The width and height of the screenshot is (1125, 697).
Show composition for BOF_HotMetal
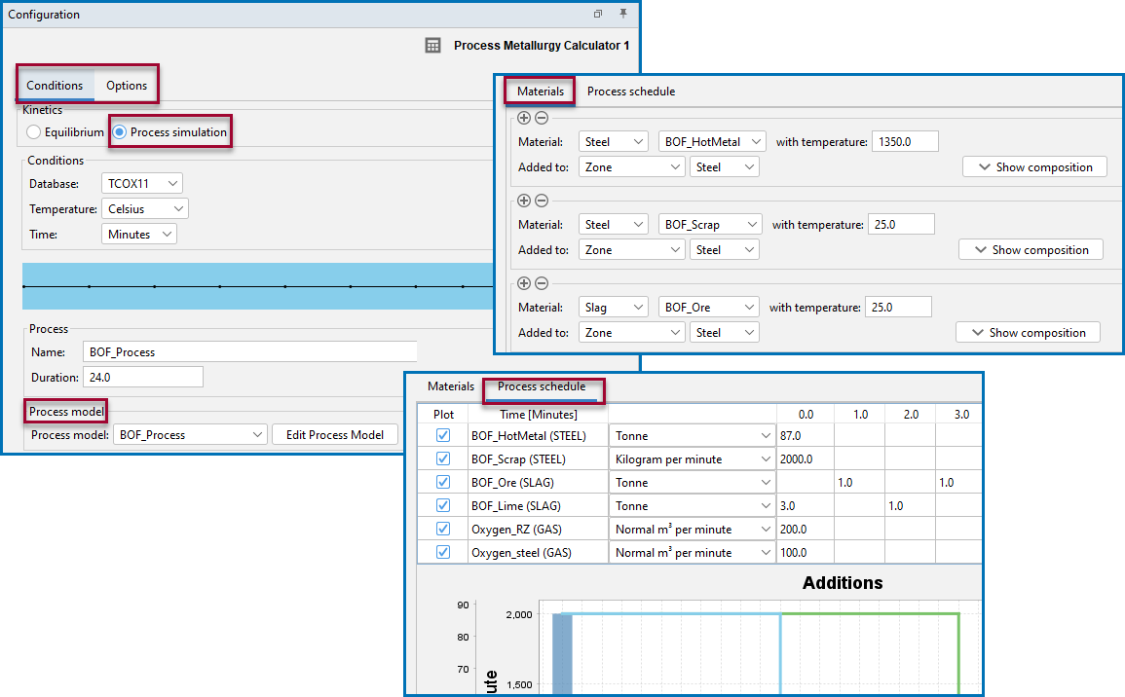point(1034,167)
